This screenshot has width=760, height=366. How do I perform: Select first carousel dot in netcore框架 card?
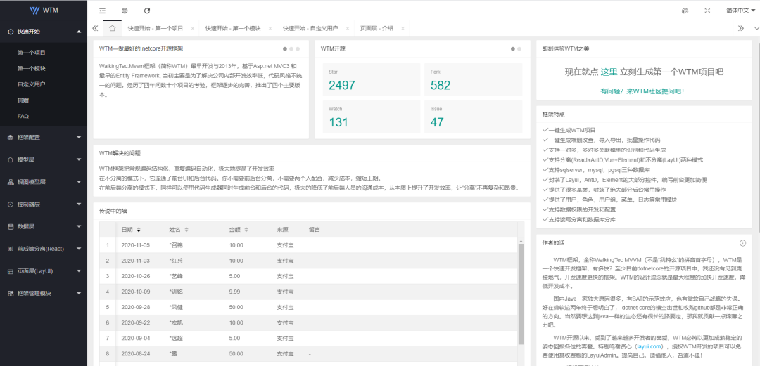point(285,49)
